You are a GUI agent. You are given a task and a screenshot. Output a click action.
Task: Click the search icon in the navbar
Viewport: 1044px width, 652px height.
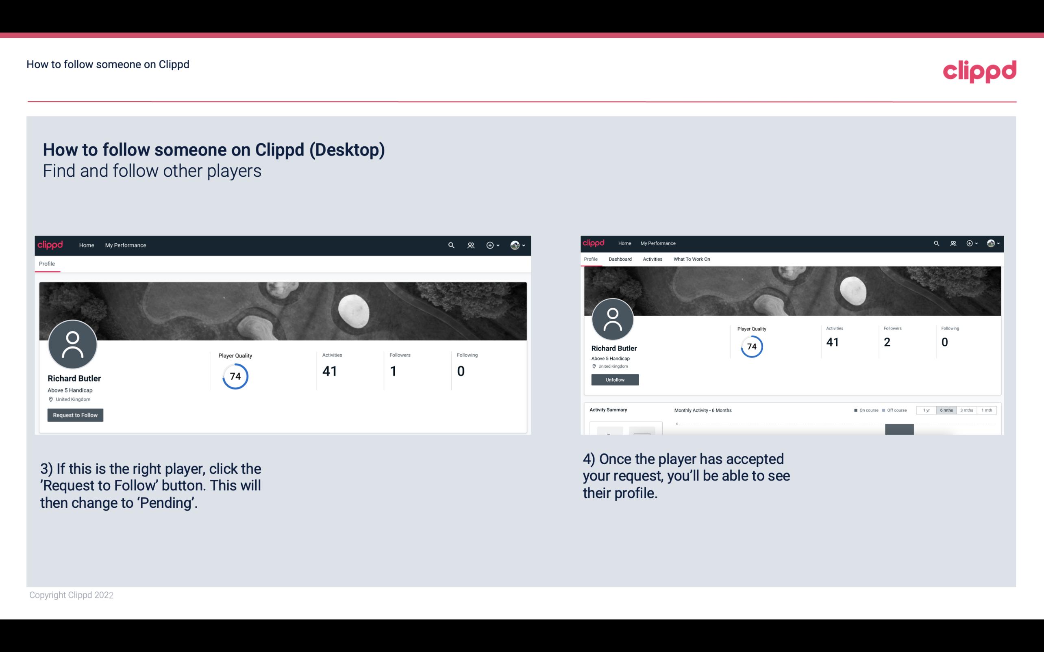(x=452, y=245)
